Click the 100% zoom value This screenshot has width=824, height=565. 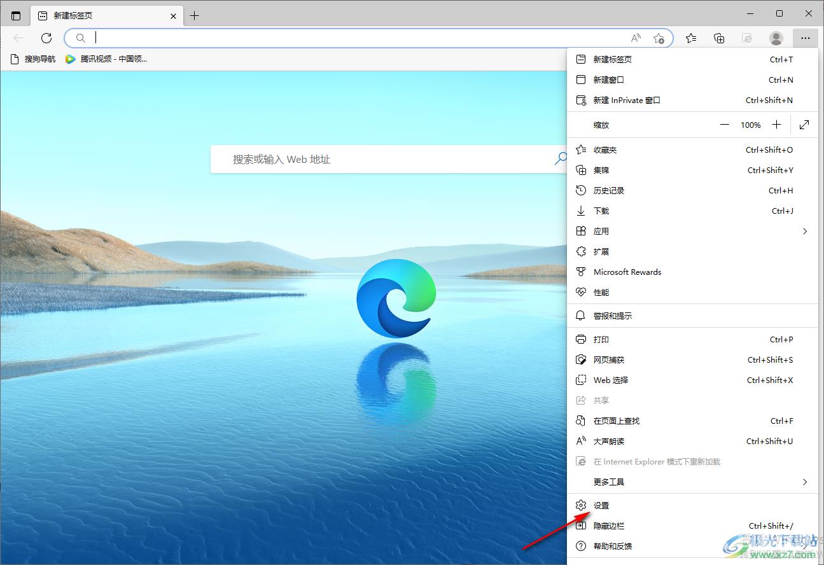751,125
